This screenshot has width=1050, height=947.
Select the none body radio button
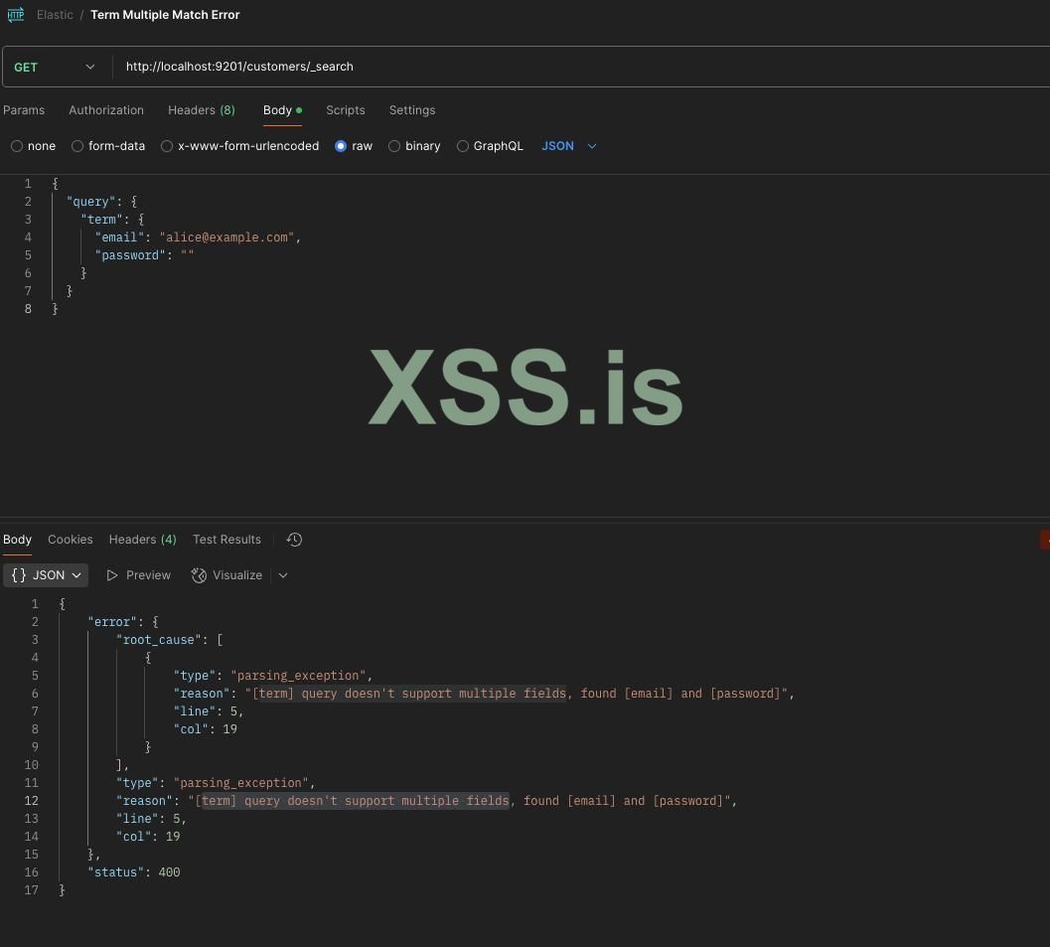point(17,146)
